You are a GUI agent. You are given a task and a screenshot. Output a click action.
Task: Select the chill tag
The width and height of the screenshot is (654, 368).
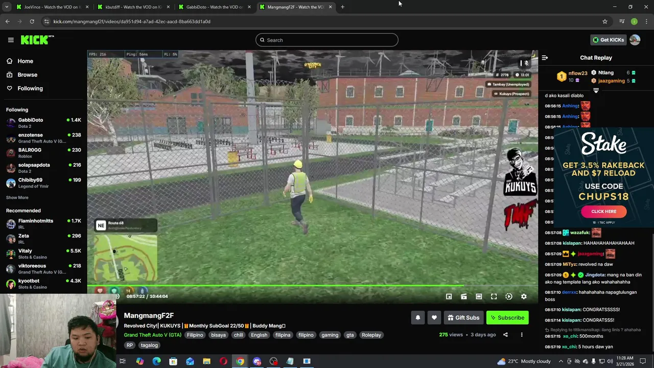click(239, 335)
